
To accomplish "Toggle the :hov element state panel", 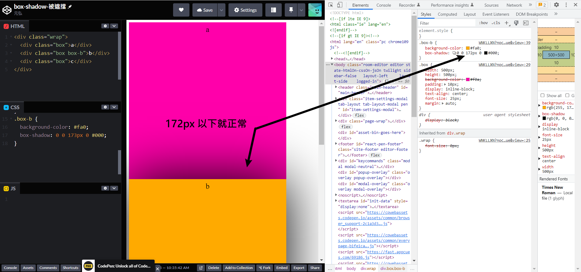I will pyautogui.click(x=483, y=23).
